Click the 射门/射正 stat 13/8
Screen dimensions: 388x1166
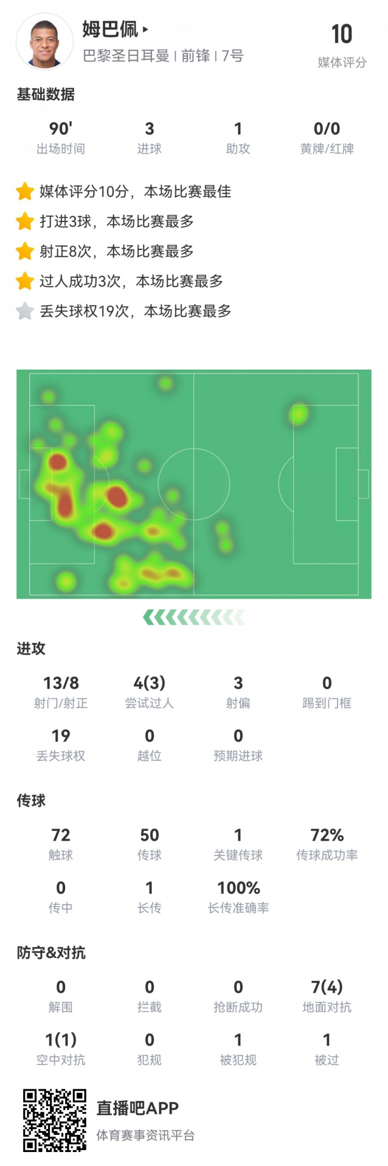pyautogui.click(x=61, y=683)
